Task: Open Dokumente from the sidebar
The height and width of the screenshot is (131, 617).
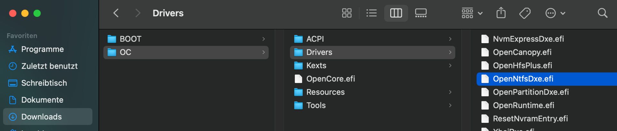Action: [x=42, y=100]
